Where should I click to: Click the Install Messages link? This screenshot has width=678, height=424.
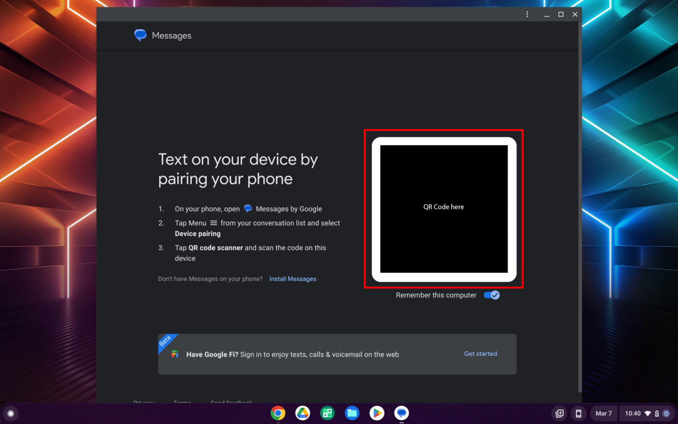pyautogui.click(x=292, y=278)
